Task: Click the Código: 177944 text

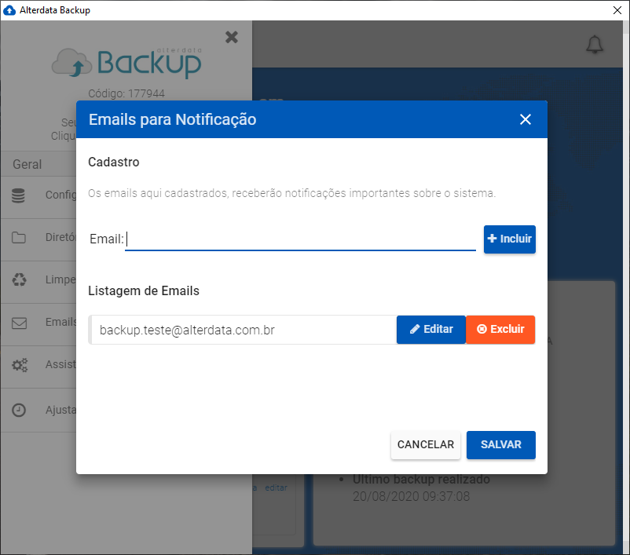Action: [x=126, y=93]
